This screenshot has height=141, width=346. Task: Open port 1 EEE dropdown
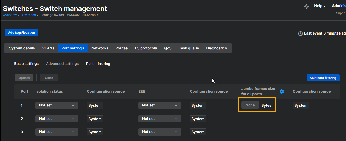(160, 105)
